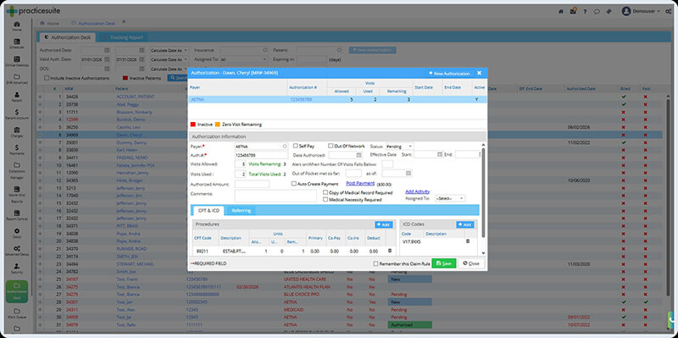Click the Close button in dialog footer
Image resolution: width=678 pixels, height=338 pixels.
point(471,263)
